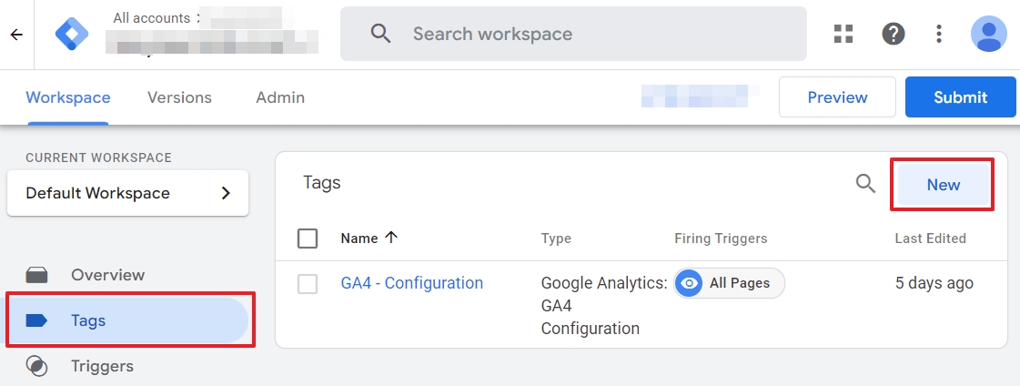Click the All Pages eye icon

click(689, 283)
